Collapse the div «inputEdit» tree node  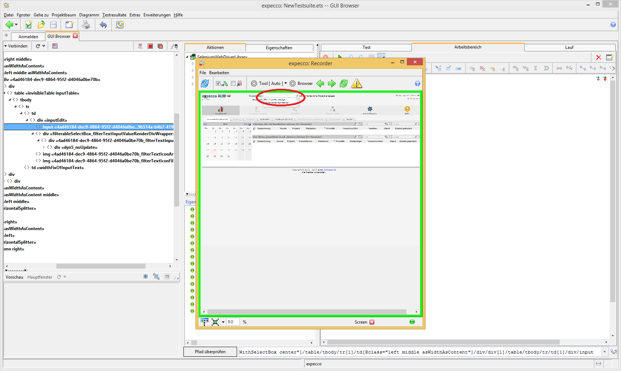pos(27,120)
